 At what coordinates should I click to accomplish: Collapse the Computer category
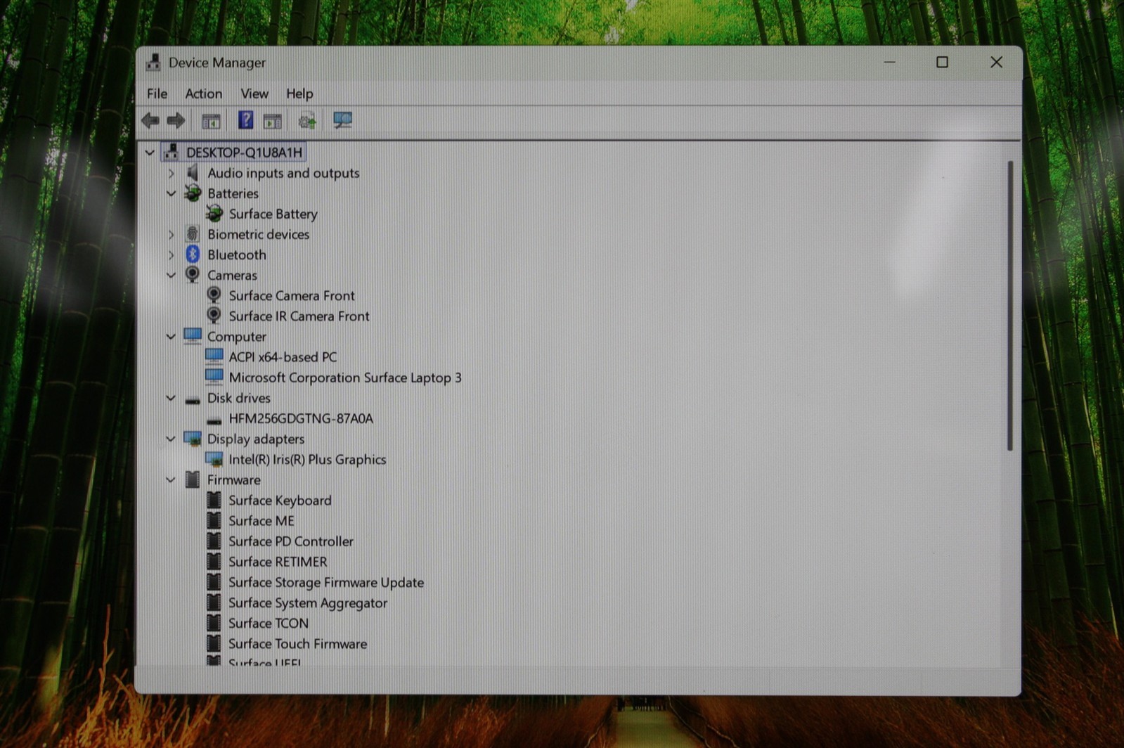point(171,336)
